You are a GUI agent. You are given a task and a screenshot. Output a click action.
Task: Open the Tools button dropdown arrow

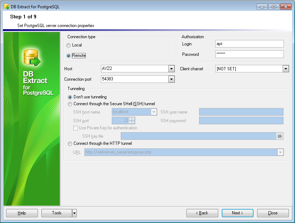74,213
